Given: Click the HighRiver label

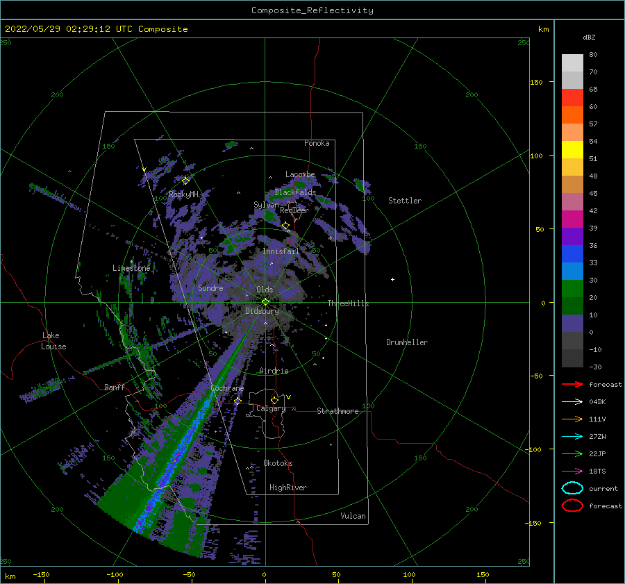Looking at the screenshot, I should (x=288, y=487).
